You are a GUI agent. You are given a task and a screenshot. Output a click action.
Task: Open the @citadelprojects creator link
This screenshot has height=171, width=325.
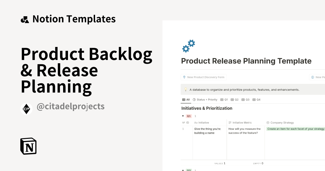(x=70, y=106)
